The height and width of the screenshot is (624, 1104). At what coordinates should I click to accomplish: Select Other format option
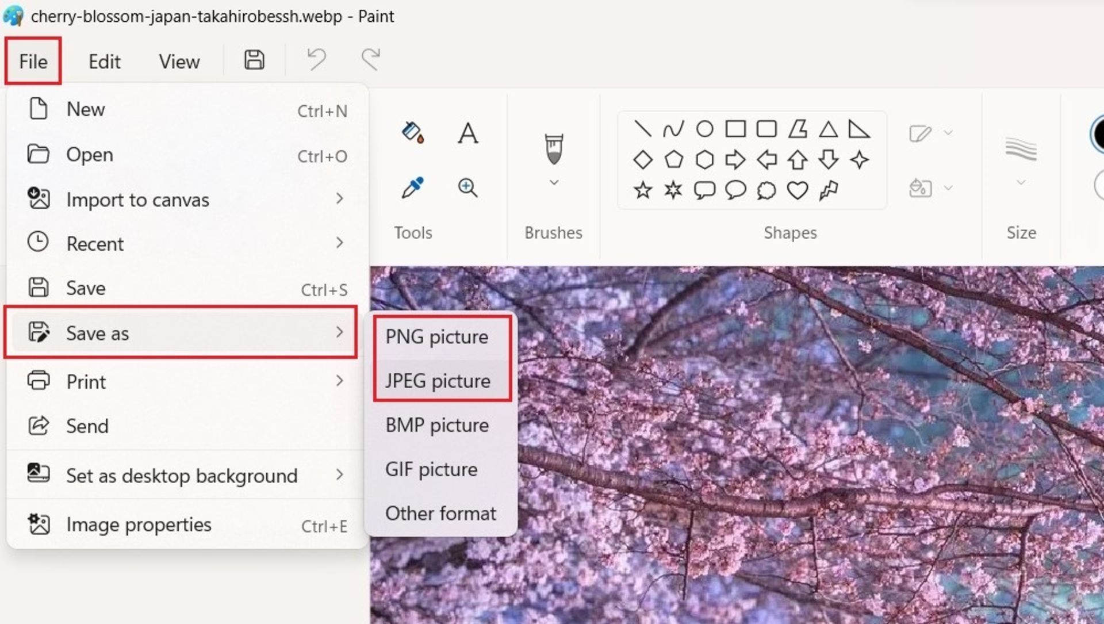[x=440, y=514]
